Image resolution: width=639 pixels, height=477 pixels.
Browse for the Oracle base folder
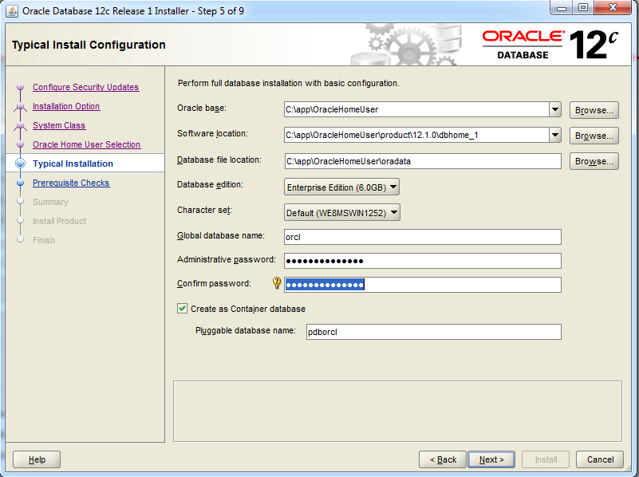tap(594, 110)
